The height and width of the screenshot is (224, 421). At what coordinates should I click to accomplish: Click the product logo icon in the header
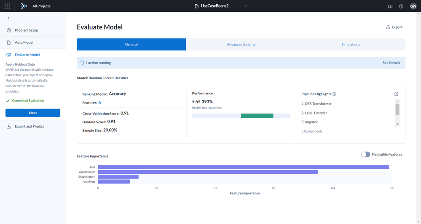coord(24,6)
